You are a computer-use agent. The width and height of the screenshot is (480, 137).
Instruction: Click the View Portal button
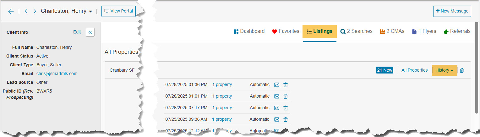click(118, 11)
